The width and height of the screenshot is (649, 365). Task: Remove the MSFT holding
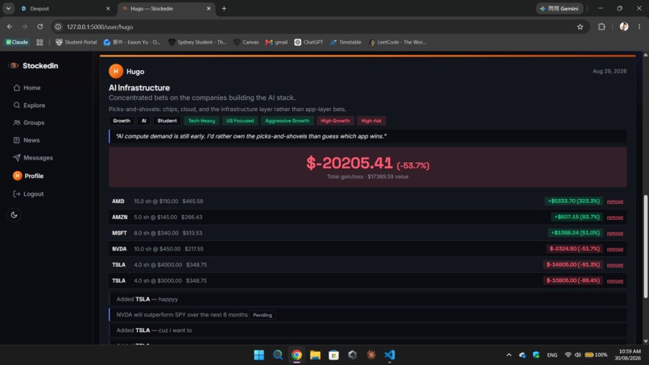pyautogui.click(x=615, y=233)
